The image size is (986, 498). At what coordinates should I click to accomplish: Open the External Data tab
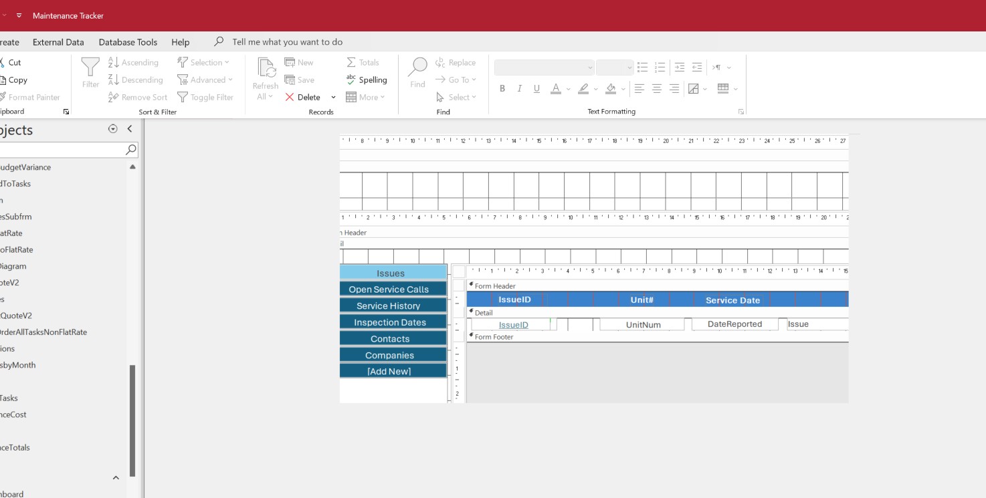click(58, 42)
